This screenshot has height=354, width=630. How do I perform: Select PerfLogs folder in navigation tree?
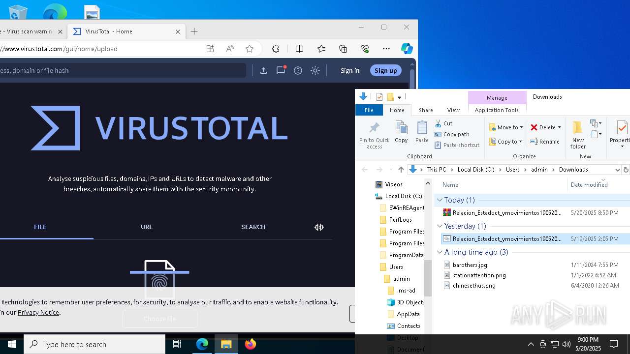(x=400, y=220)
